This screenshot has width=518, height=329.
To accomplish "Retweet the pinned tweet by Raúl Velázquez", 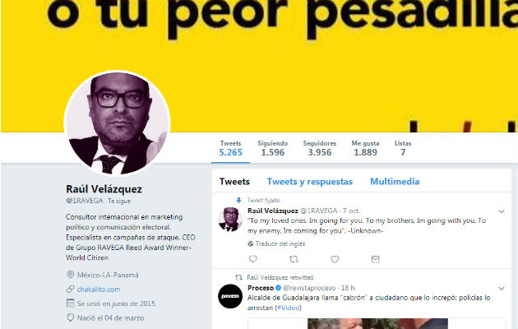I will 294,259.
